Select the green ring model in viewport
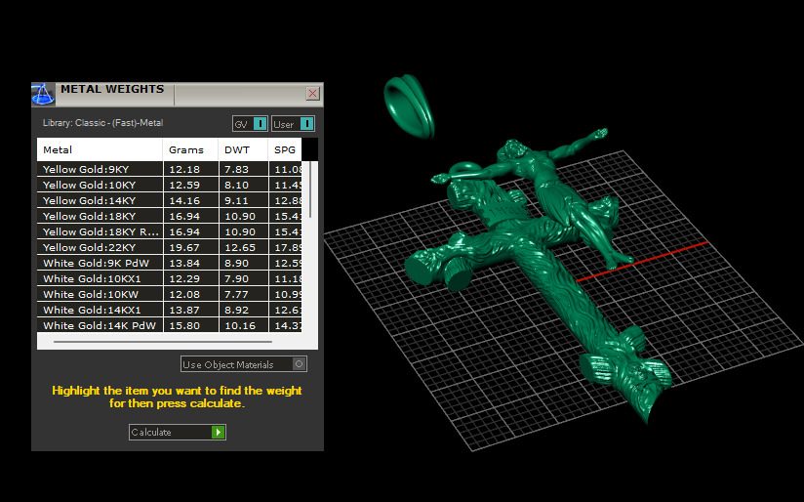The height and width of the screenshot is (502, 804). (409, 106)
